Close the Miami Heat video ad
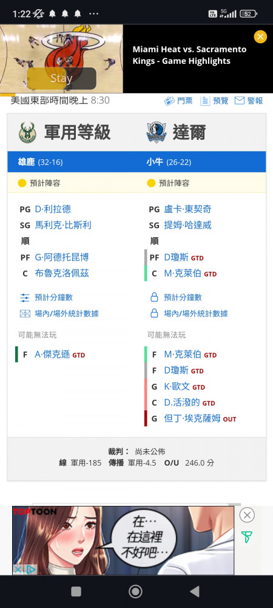Screen dimensions: 273x608 (x=260, y=37)
